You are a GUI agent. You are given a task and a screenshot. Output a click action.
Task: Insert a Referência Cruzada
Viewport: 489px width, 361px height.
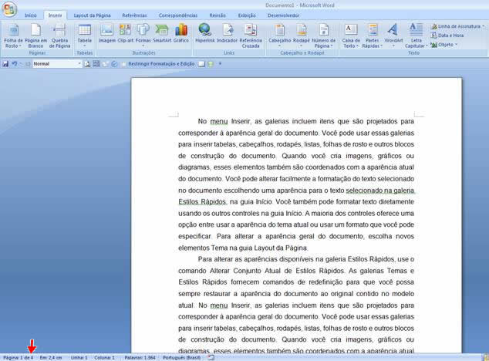[251, 36]
